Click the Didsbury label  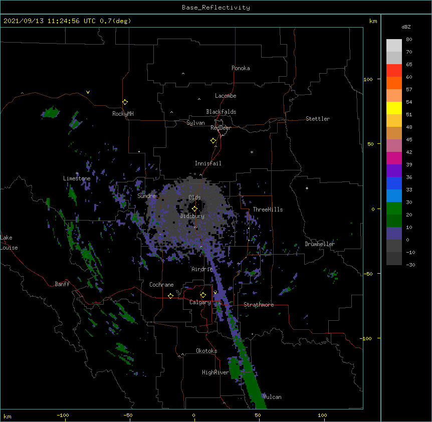click(x=192, y=216)
